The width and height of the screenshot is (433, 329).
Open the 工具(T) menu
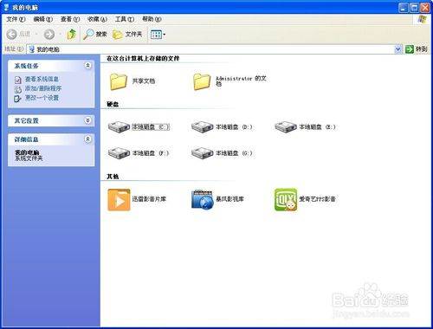125,19
